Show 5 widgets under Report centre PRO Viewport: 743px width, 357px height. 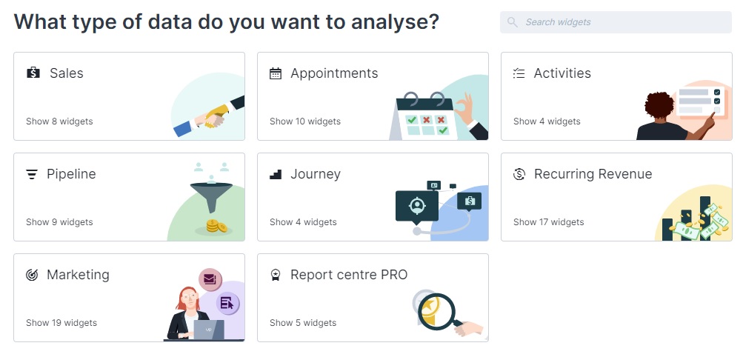pos(303,323)
